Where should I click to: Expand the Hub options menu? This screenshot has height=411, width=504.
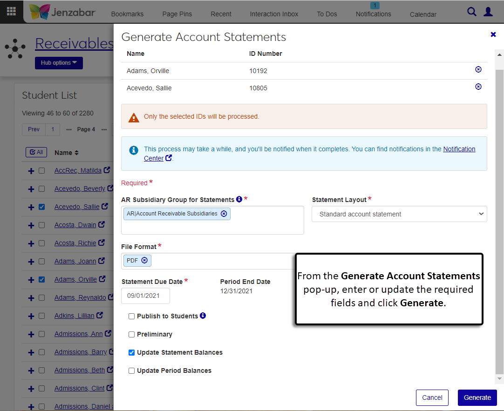tap(59, 63)
